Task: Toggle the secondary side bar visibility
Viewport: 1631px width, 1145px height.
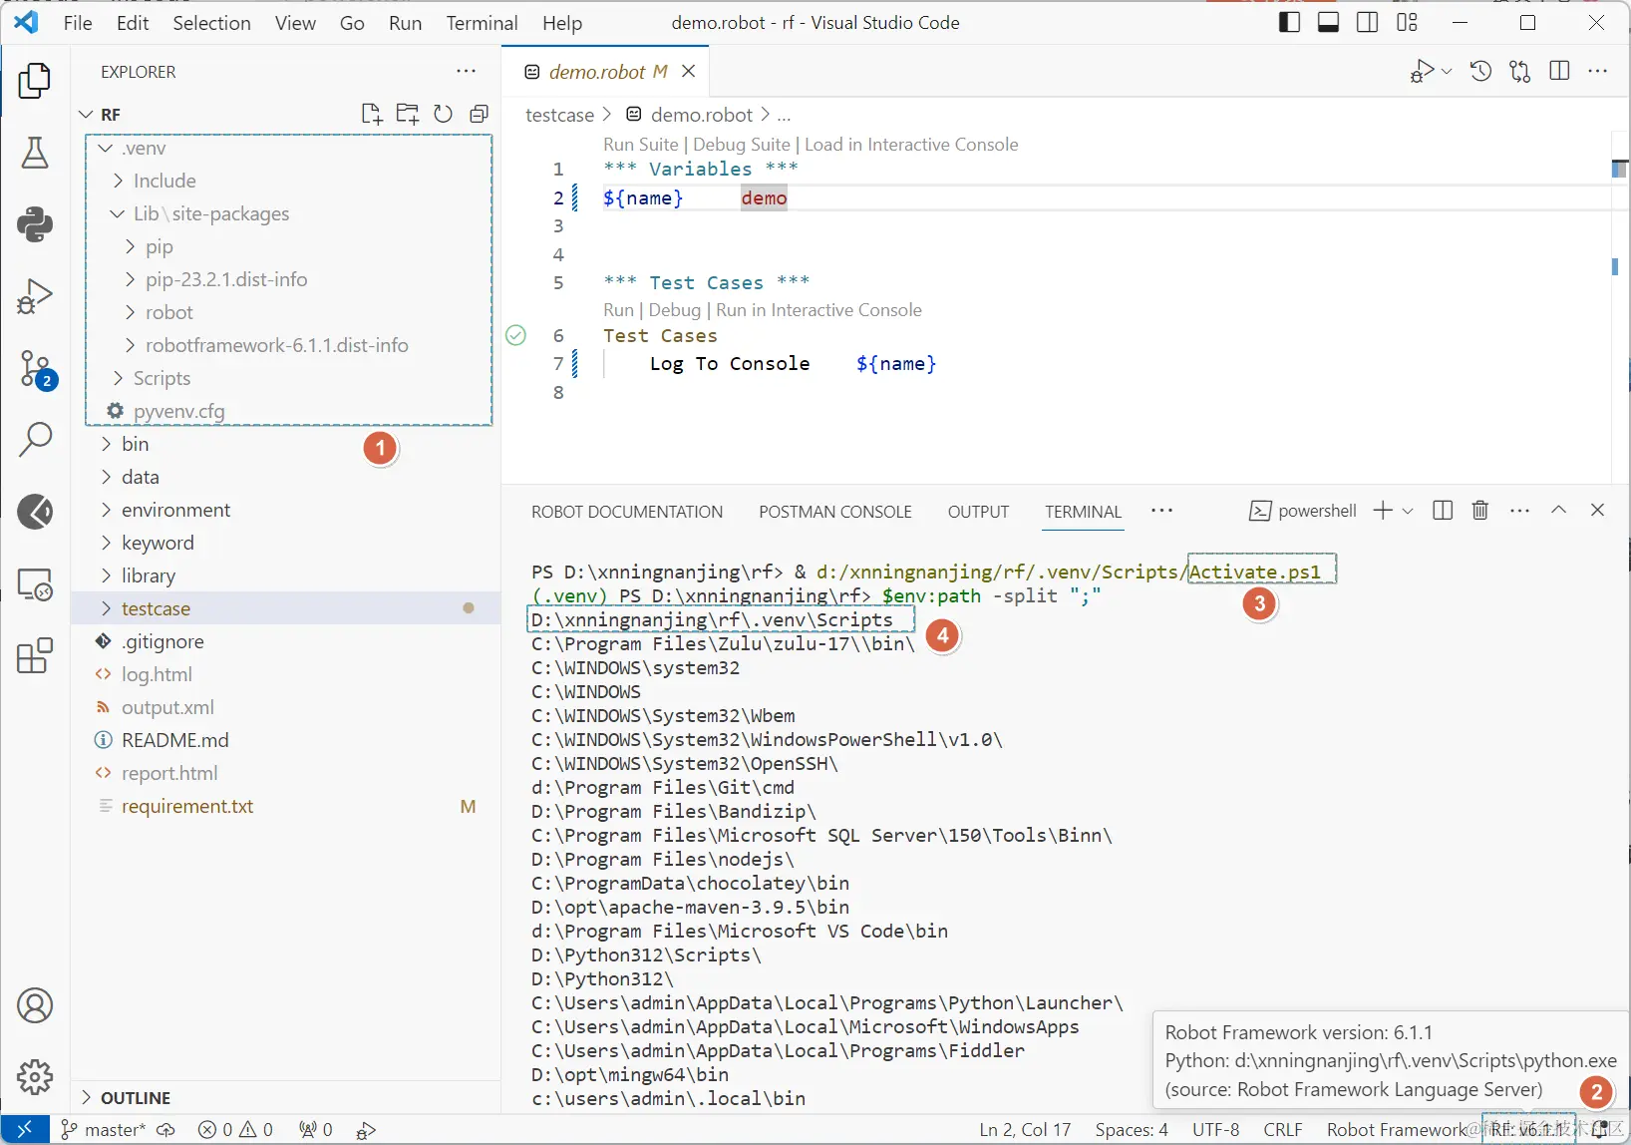Action: point(1368,22)
